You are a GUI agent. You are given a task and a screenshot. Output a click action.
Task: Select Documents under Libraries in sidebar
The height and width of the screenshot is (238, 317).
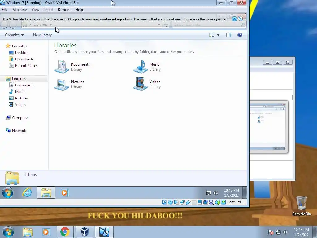pos(22,85)
